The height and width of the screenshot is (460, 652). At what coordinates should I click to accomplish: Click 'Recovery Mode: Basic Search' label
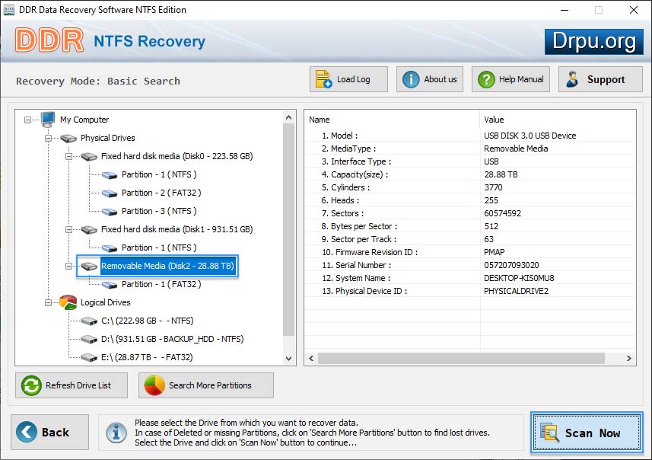point(98,81)
